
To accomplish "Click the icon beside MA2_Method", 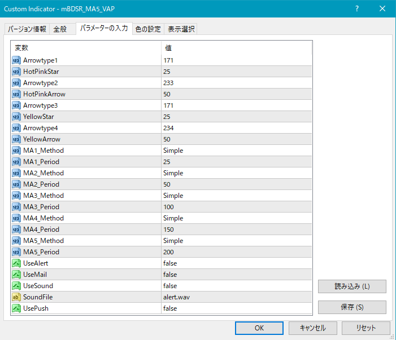I will coord(16,173).
